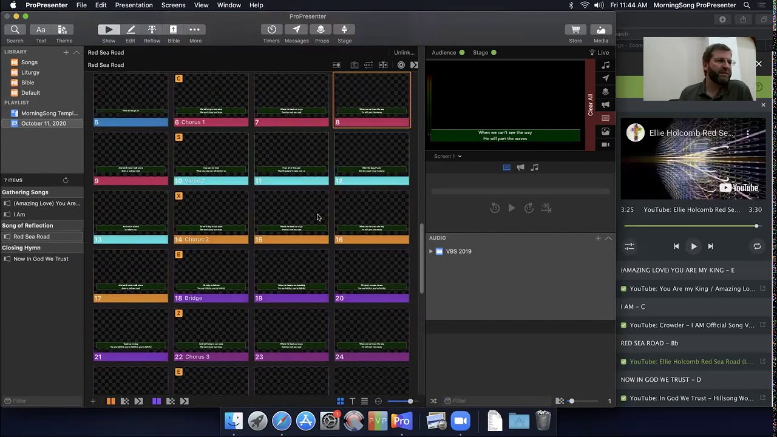Image resolution: width=777 pixels, height=437 pixels.
Task: Open the Search tool in the toolbar
Action: point(15,30)
